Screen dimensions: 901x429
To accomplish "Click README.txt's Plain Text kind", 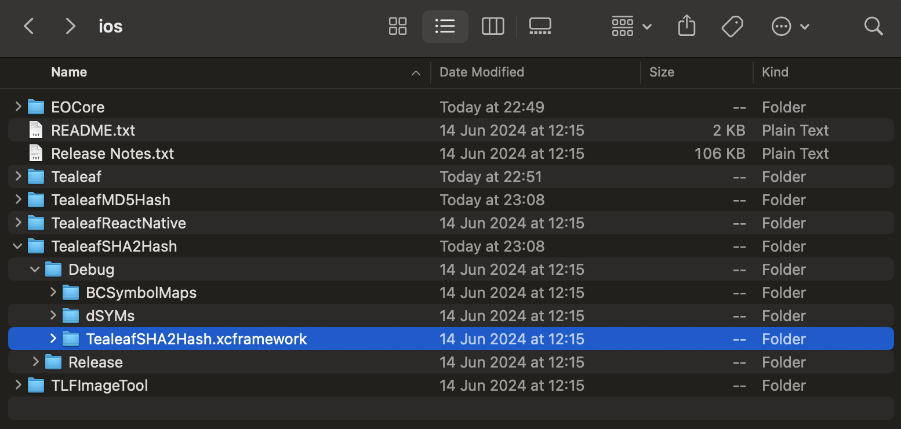I will click(795, 130).
